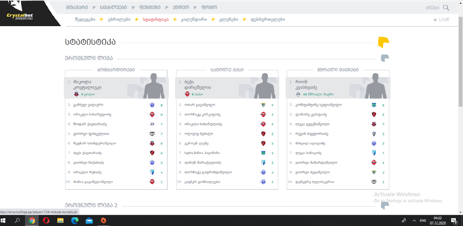Go to the ფეხბურთელები tab
Screen dimensions: 463x226
point(268,19)
